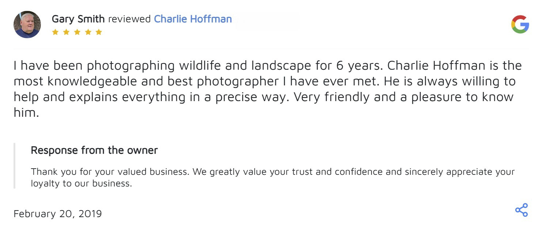This screenshot has height=231, width=541.
Task: Click the fourth rating star
Action: pyautogui.click(x=88, y=32)
